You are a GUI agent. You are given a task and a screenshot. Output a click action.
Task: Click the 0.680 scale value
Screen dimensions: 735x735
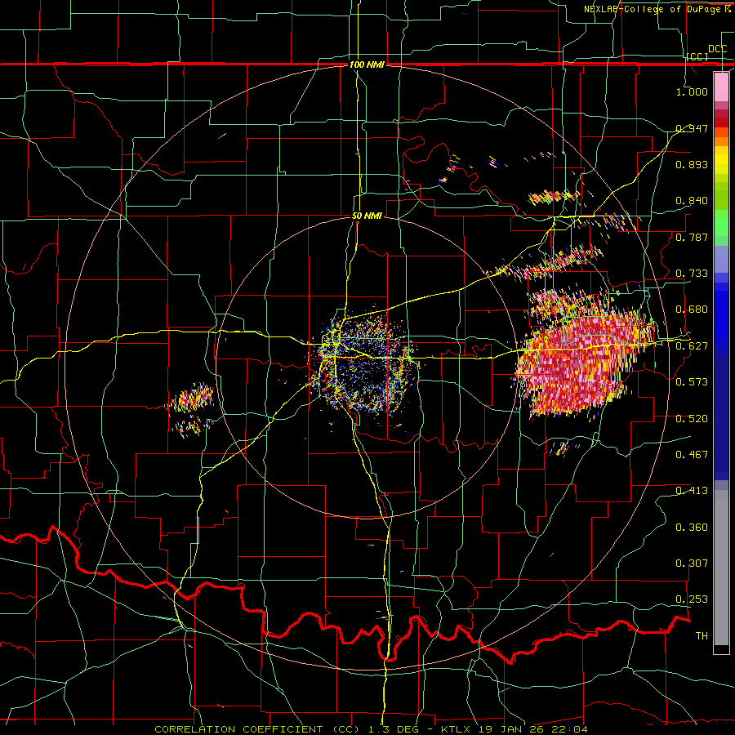(x=692, y=309)
